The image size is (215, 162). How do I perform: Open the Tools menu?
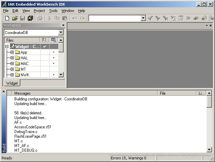tap(53, 11)
